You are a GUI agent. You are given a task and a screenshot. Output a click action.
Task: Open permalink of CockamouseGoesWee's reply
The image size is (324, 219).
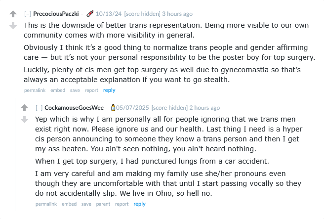[x=46, y=204]
